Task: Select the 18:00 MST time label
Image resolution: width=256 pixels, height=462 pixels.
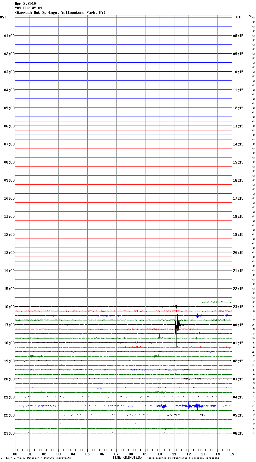Action: pyautogui.click(x=9, y=343)
